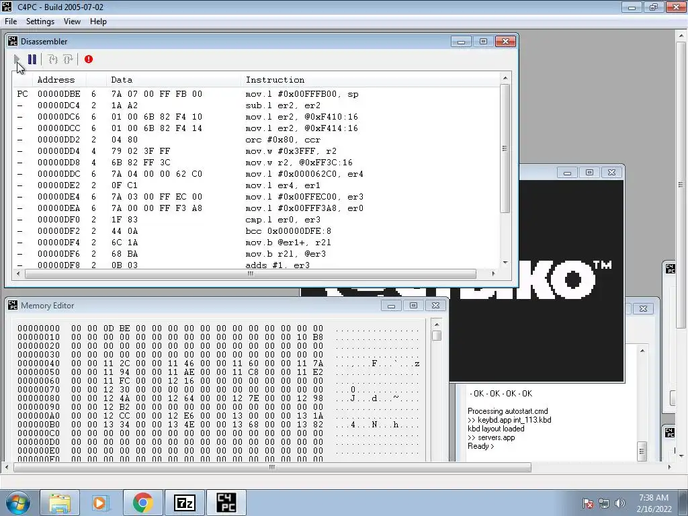Click main window horizontal scroll right arrow
The width and height of the screenshot is (688, 516).
coord(669,468)
